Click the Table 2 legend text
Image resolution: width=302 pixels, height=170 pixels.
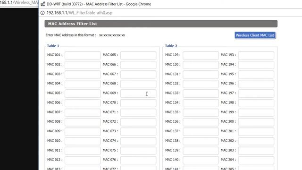click(171, 46)
